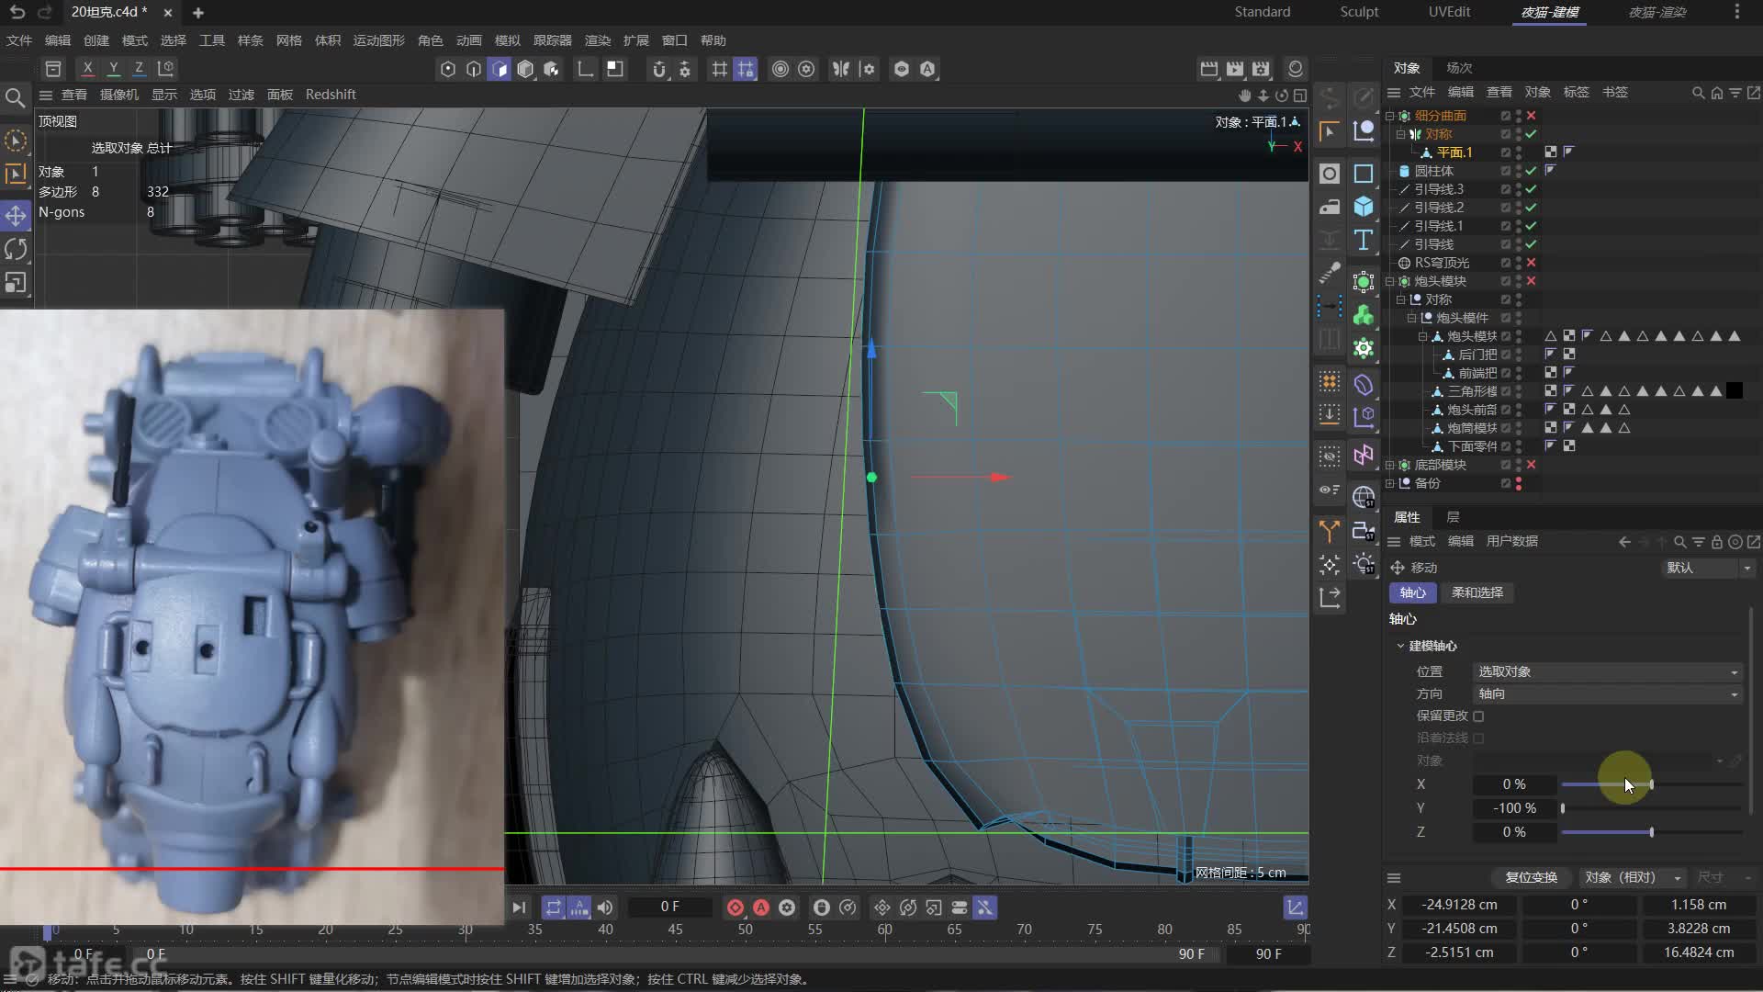This screenshot has height=992, width=1763.
Task: Click the green gear generator icon
Action: [1364, 348]
